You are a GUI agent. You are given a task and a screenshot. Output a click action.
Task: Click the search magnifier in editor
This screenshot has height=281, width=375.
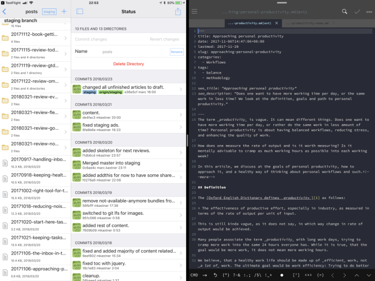[x=344, y=11]
